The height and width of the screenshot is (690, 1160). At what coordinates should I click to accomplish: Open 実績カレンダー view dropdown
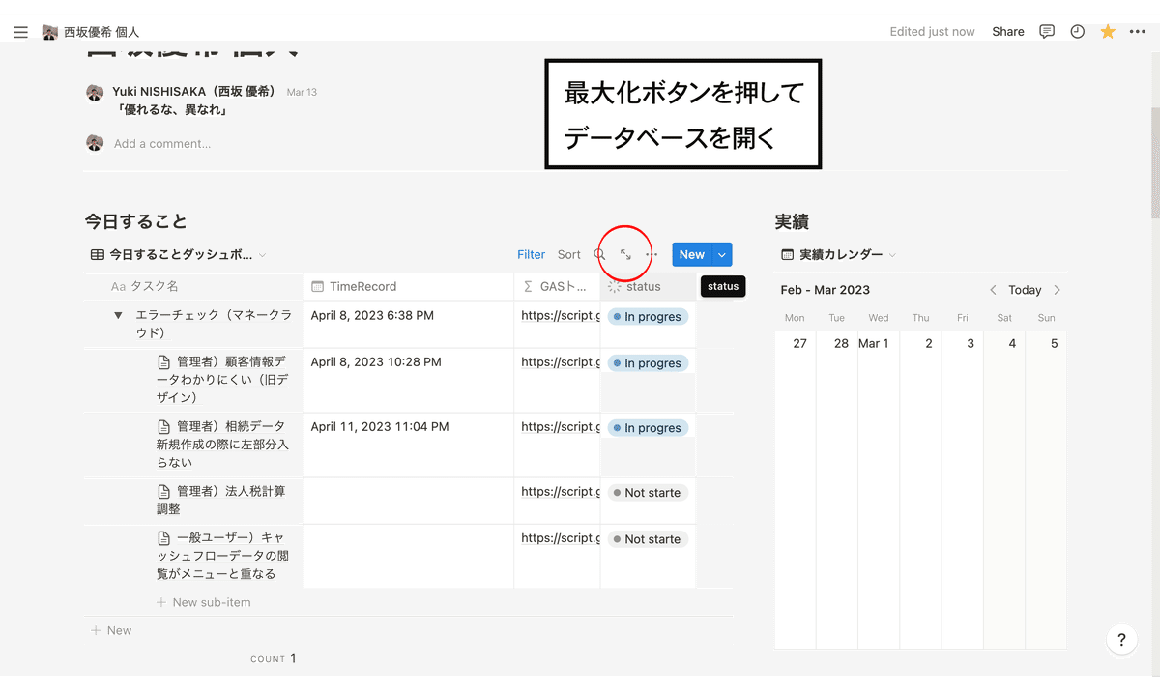839,255
